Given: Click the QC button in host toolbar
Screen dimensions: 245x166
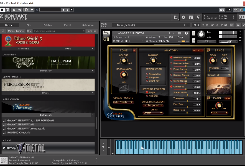Looking at the screenshot, I should point(236,10).
